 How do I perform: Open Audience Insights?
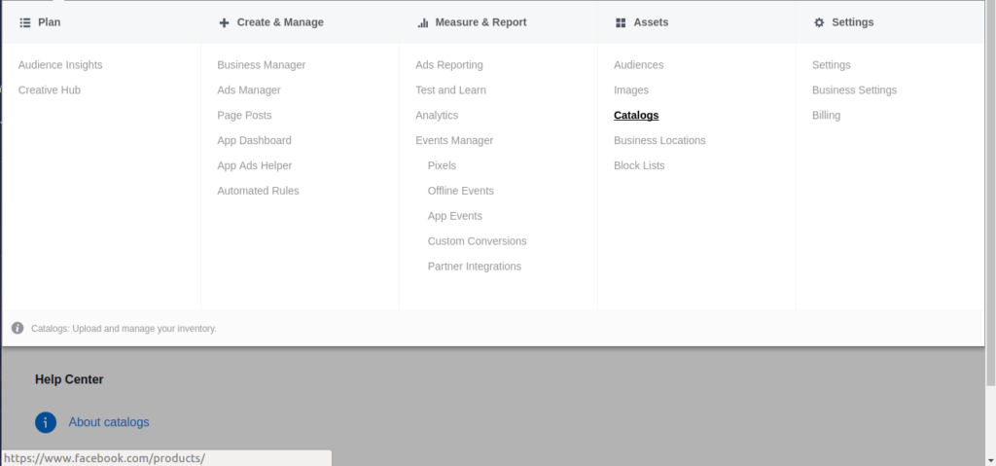pos(60,65)
